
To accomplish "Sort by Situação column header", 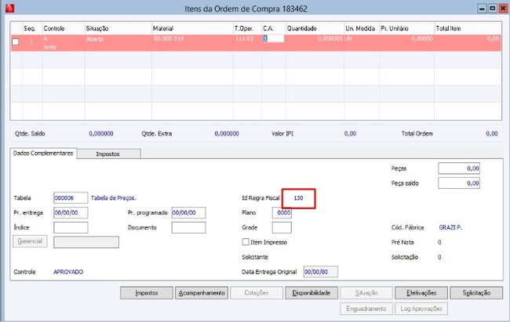I will [x=118, y=28].
